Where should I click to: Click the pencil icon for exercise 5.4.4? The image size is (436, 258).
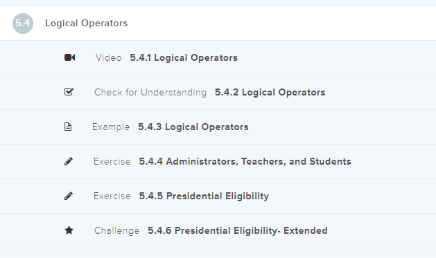(x=69, y=161)
